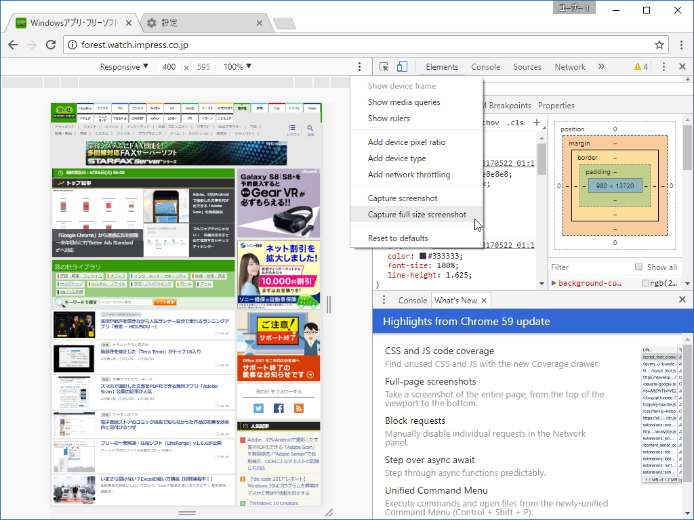Image resolution: width=694 pixels, height=520 pixels.
Task: Choose Add device type option
Action: coord(417,158)
